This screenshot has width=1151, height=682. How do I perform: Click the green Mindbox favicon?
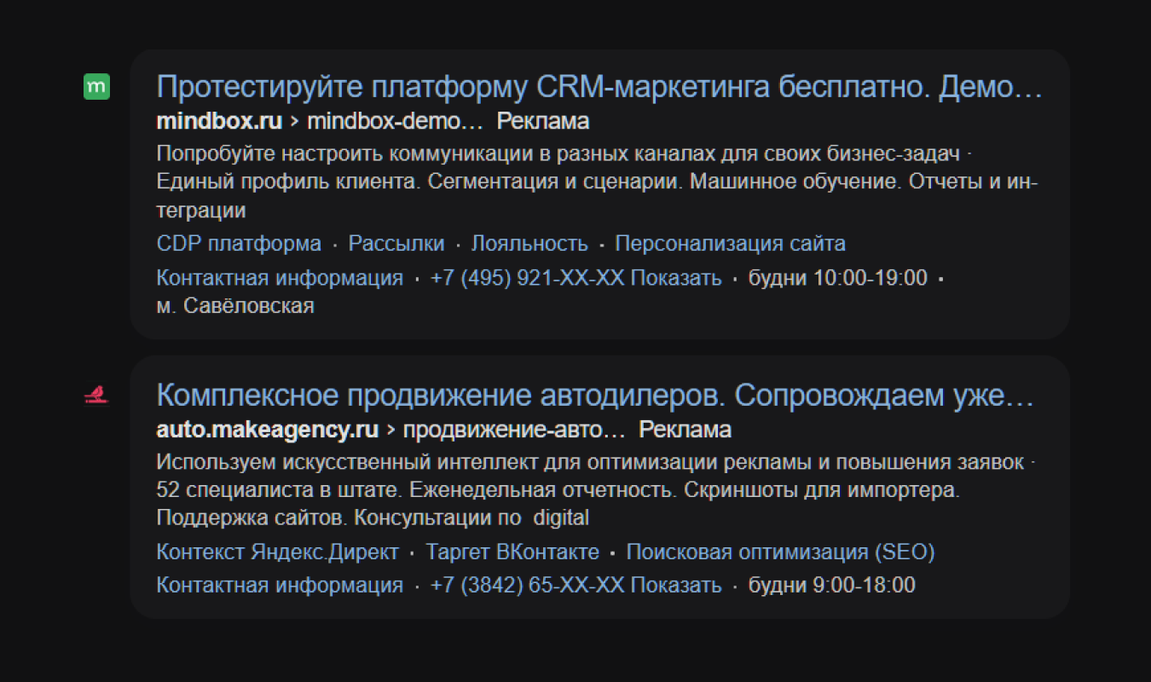tap(96, 86)
